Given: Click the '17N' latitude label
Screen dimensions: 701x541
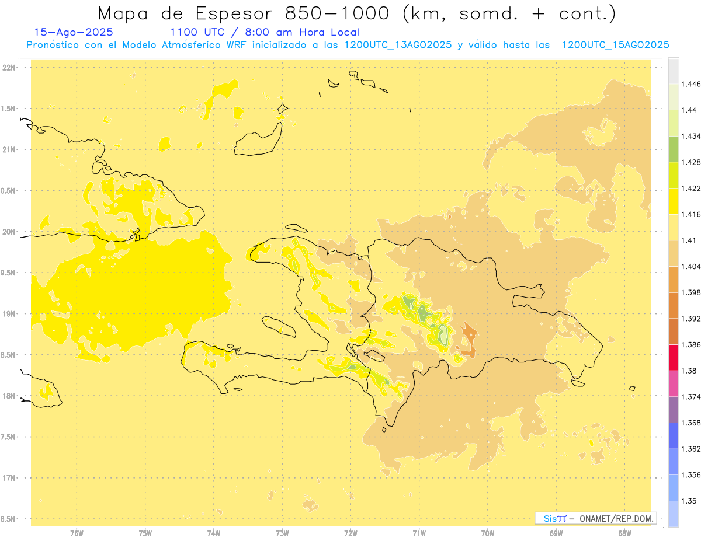Looking at the screenshot, I should 8,478.
